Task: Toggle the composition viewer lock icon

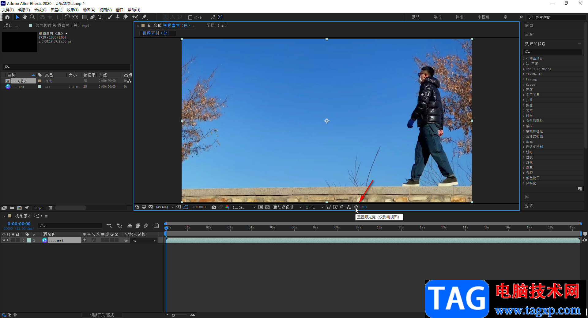Action: pos(149,25)
